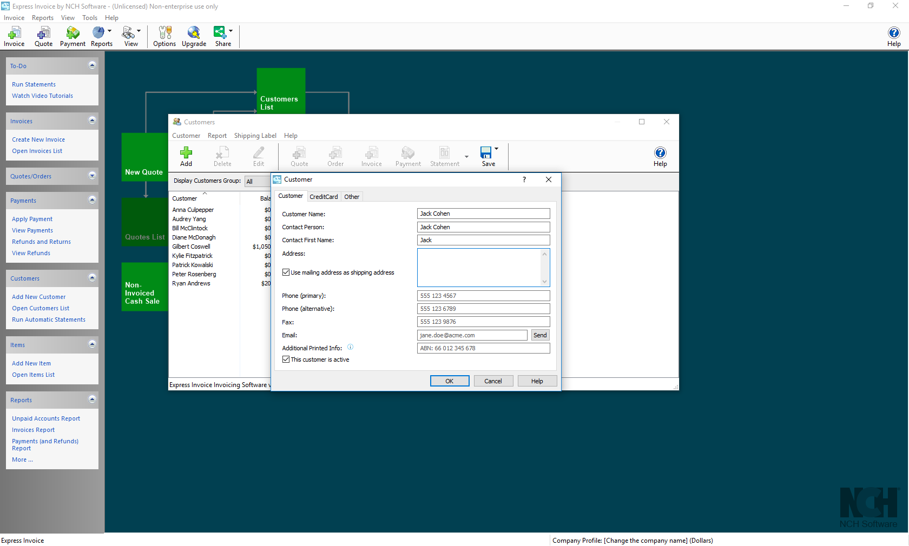Open the Save dropdown arrow in Customers window
The height and width of the screenshot is (546, 909).
point(497,149)
